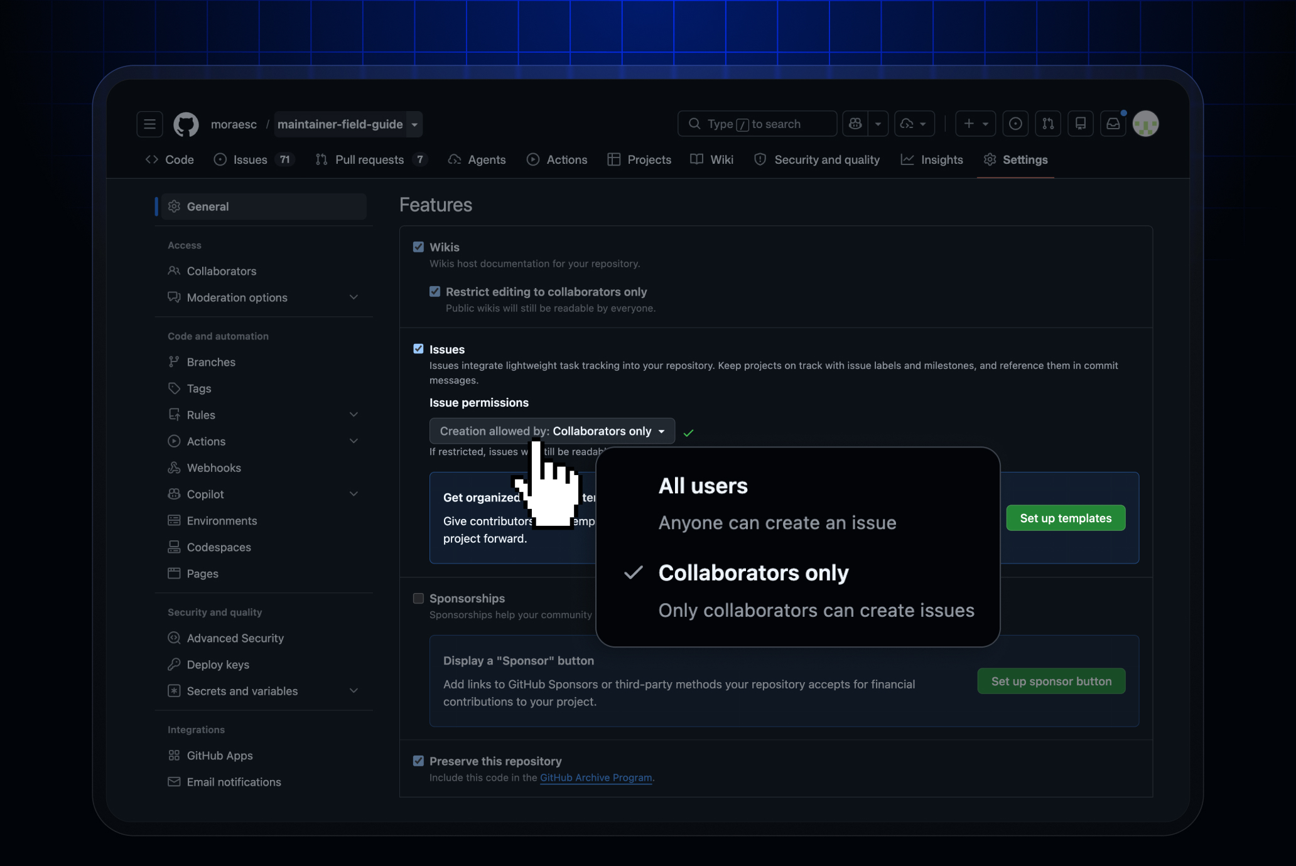Click the Branches git-branch icon
This screenshot has width=1296, height=866.
pyautogui.click(x=175, y=362)
